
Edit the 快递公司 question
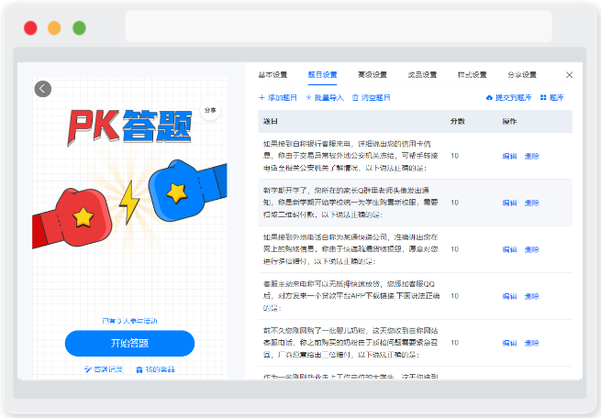coord(509,249)
